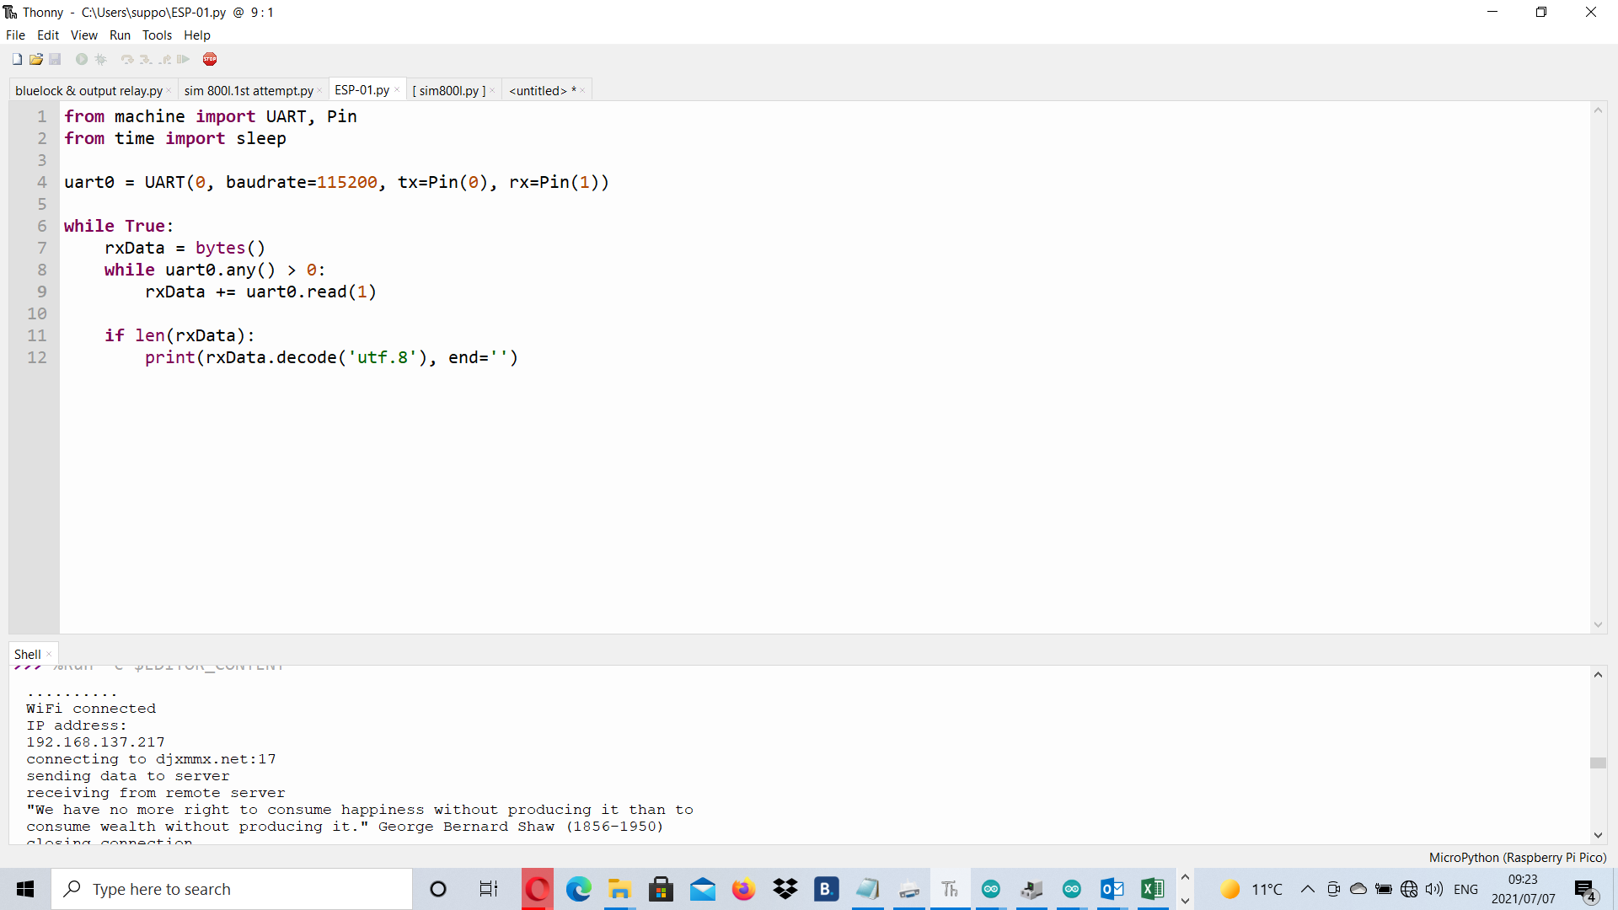The height and width of the screenshot is (910, 1618).
Task: Close the <untitled> tab
Action: [x=581, y=89]
